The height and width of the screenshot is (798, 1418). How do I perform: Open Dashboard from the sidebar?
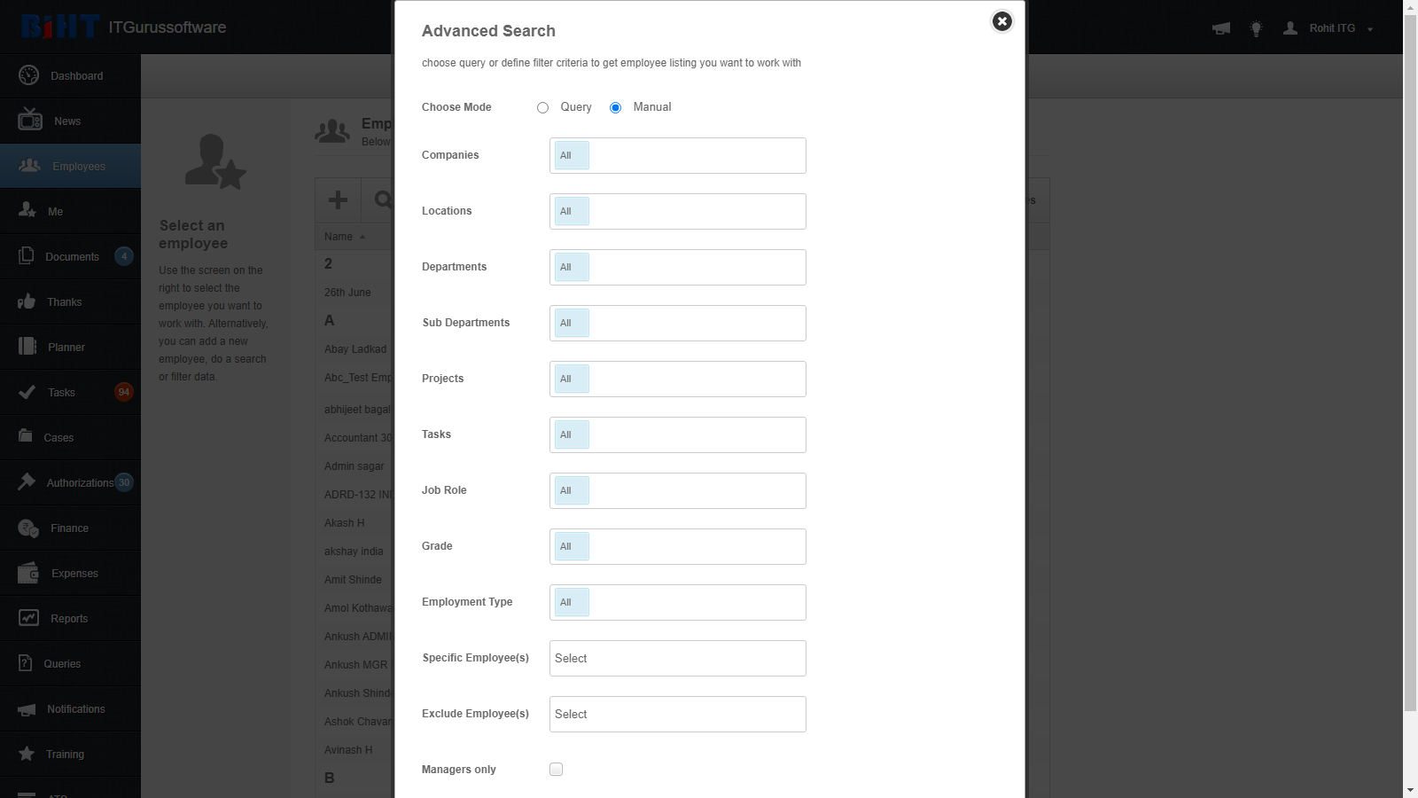tap(70, 76)
